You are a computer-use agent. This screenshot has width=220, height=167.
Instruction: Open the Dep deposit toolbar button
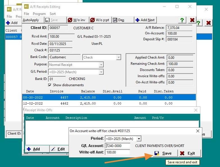pos(123,20)
